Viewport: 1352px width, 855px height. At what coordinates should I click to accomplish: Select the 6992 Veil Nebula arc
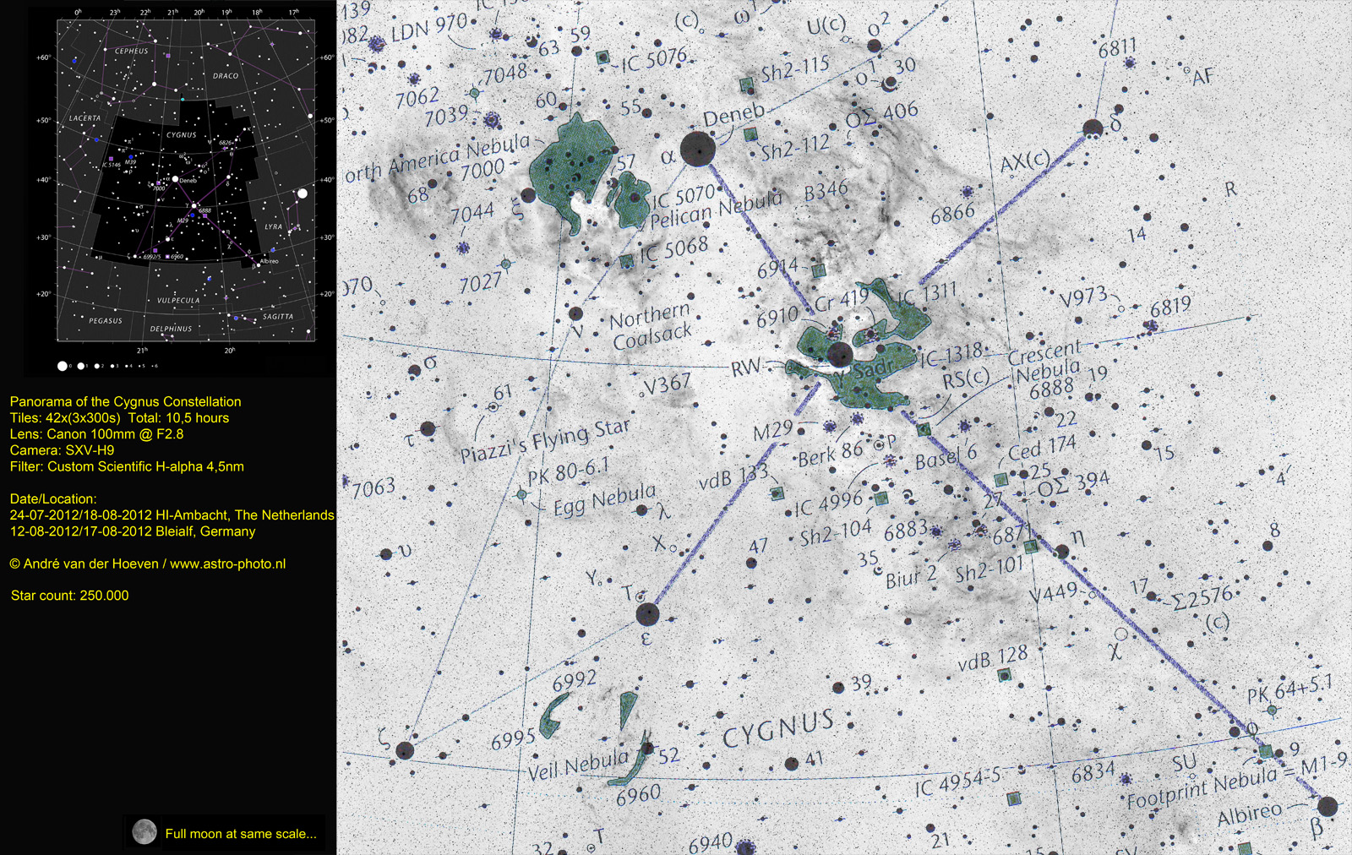click(553, 714)
